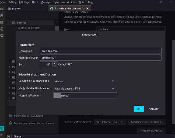Open the Serveur sortant (SMTP) dropdown
This screenshot has width=175, height=138.
[110, 122]
